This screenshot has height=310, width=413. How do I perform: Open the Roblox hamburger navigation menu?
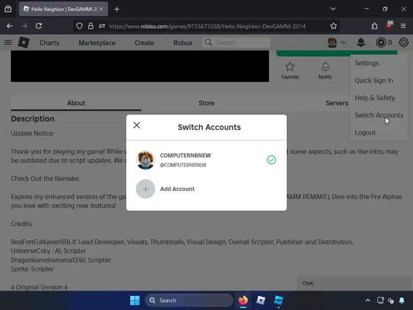coord(8,42)
